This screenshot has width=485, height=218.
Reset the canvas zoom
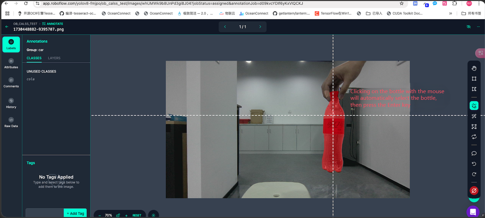[137, 216]
